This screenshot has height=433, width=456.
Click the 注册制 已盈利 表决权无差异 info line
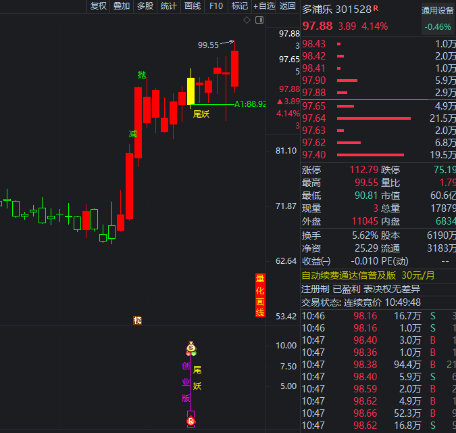[x=361, y=289]
